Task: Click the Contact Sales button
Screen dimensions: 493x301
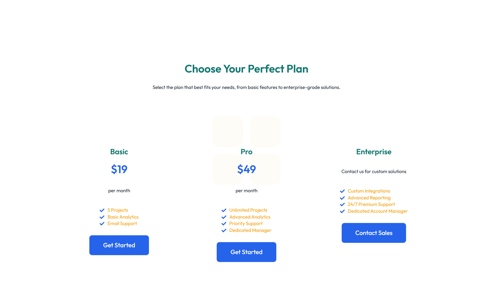Action: pos(374,233)
